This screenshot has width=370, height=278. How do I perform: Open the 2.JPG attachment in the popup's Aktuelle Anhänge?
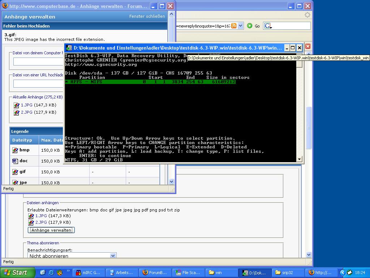[x=27, y=112]
